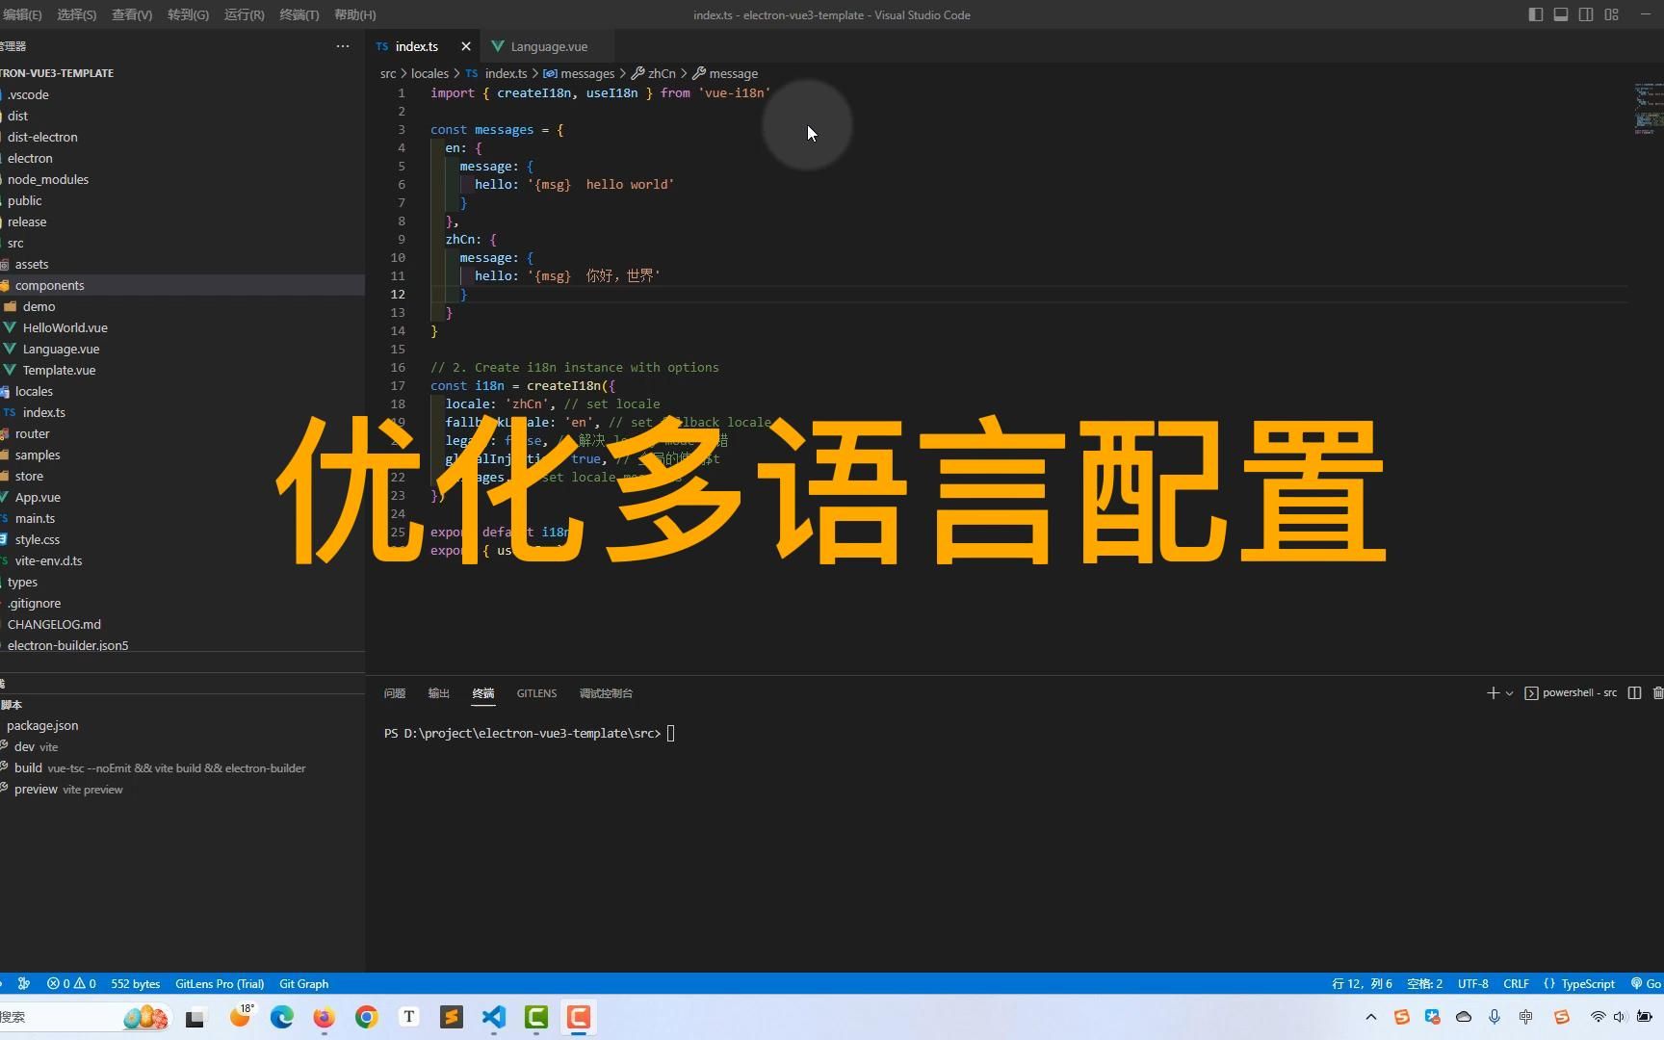Open explorer more actions (three dots)

pyautogui.click(x=343, y=46)
